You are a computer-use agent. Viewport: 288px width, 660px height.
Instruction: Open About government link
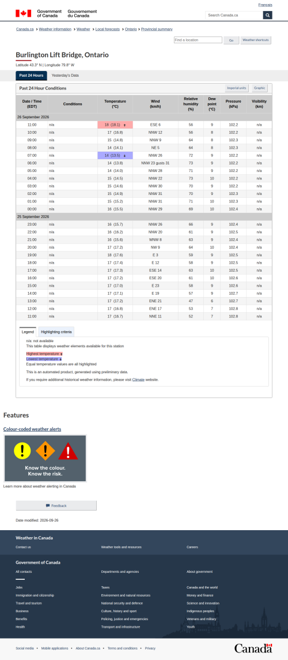pyautogui.click(x=199, y=572)
